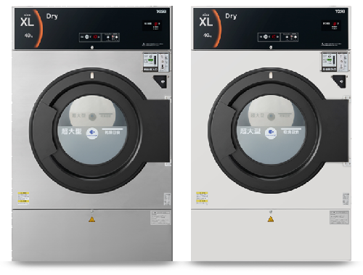The height and width of the screenshot is (275, 363).
Task: Click the black triangular lock on white dryer
Action: click(340, 81)
